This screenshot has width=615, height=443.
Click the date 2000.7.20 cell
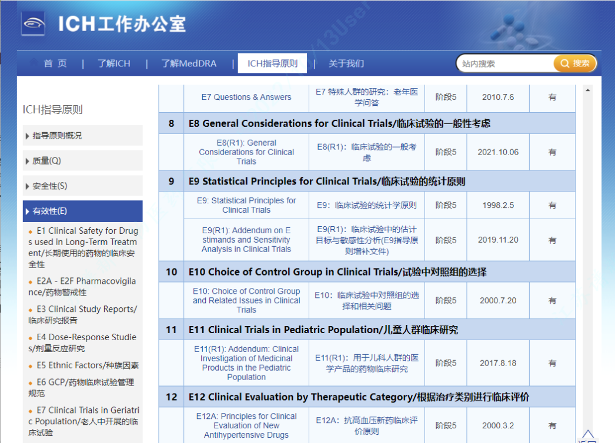498,300
